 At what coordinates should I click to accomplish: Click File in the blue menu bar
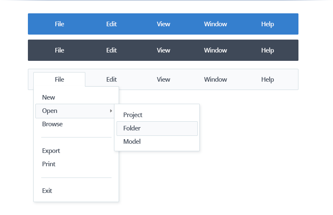click(60, 24)
